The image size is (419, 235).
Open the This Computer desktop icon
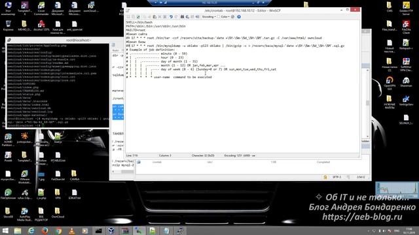click(8, 8)
